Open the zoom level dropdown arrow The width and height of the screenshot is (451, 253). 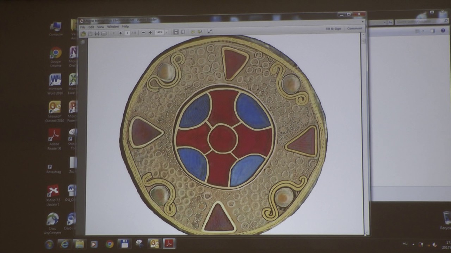(x=167, y=32)
